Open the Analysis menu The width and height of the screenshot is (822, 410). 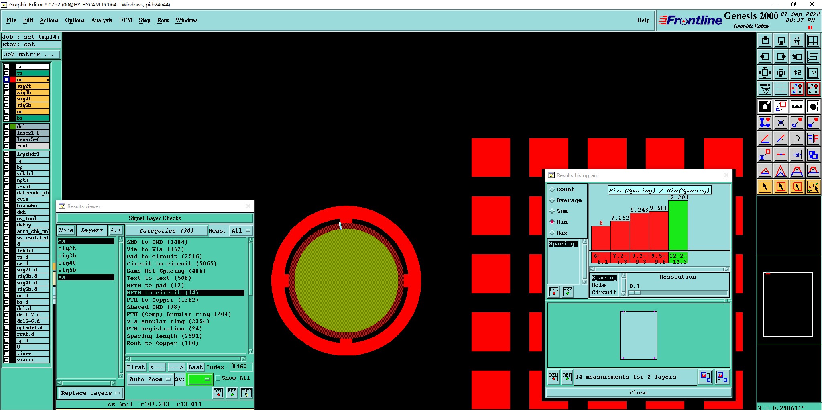click(x=102, y=20)
